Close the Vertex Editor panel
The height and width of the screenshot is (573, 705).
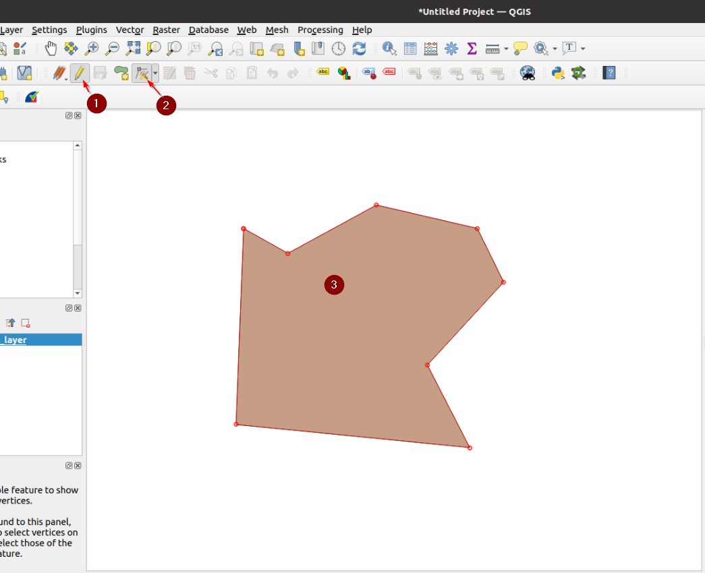[78, 466]
